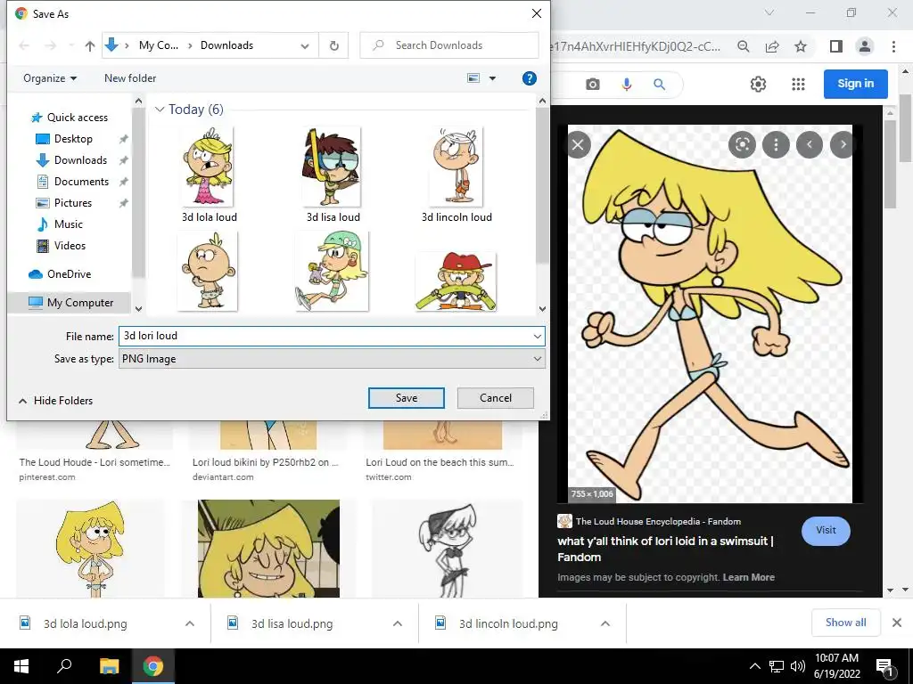Click Show all downloads

(x=845, y=623)
